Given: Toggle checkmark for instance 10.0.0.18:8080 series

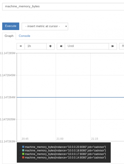Looking at the screenshot, I should click(20, 151).
